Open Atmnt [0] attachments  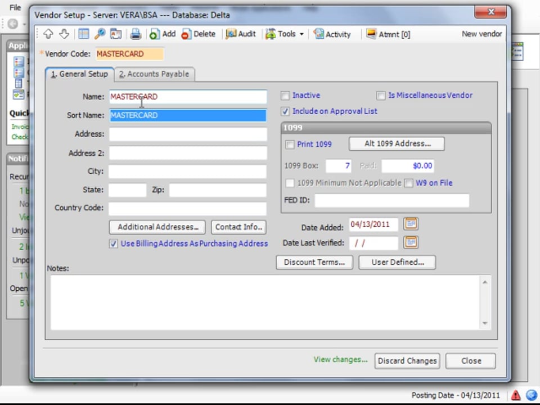click(x=388, y=34)
